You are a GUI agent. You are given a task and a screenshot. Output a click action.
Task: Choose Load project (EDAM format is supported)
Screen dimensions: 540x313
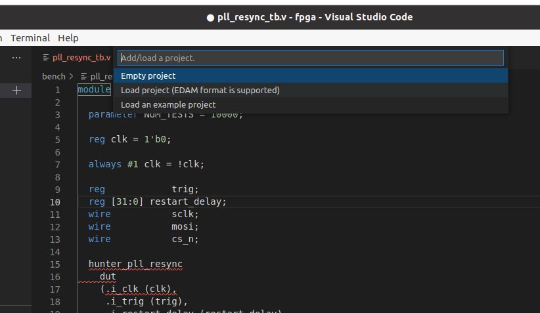coord(311,90)
